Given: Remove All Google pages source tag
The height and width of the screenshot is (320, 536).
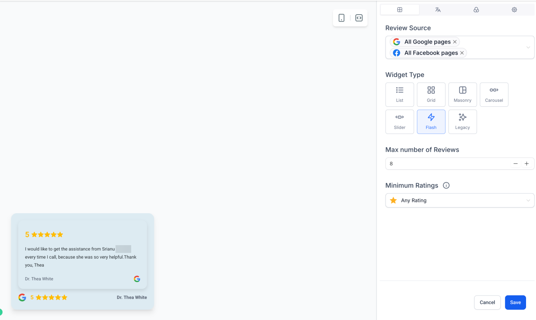Looking at the screenshot, I should (455, 42).
